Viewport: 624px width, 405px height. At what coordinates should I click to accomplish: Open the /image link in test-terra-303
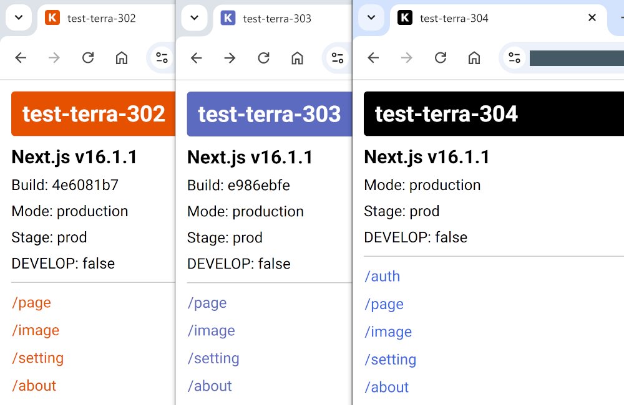point(212,331)
